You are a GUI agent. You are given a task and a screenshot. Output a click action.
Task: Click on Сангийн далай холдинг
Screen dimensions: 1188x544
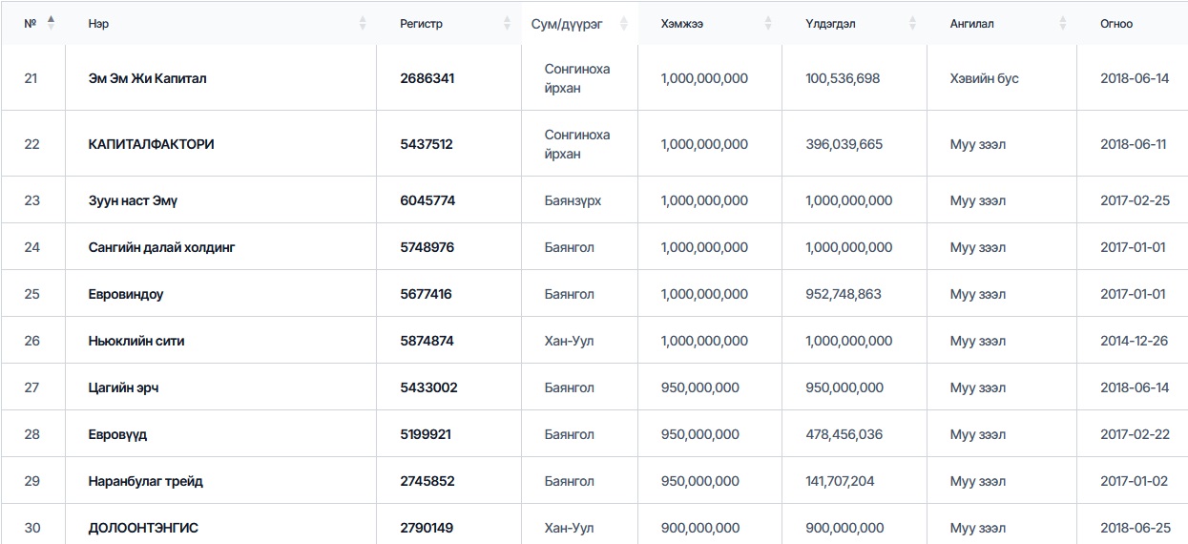tap(161, 247)
